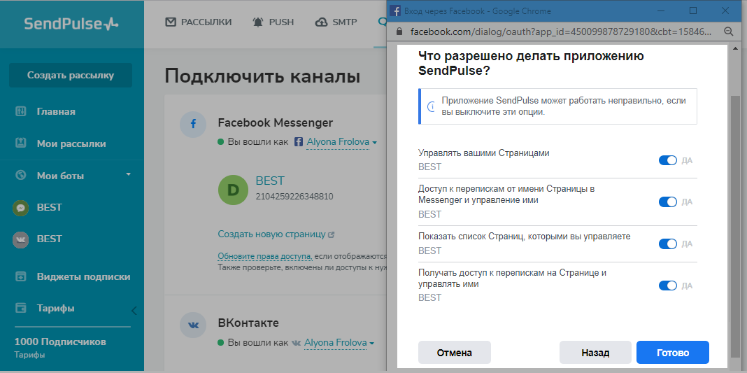Select the VK BEST bot icon
The width and height of the screenshot is (747, 373).
(20, 239)
